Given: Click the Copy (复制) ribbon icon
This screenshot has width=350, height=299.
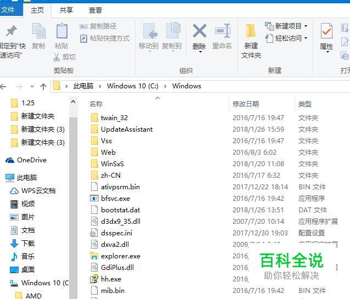Looking at the screenshot, I should click(38, 31).
